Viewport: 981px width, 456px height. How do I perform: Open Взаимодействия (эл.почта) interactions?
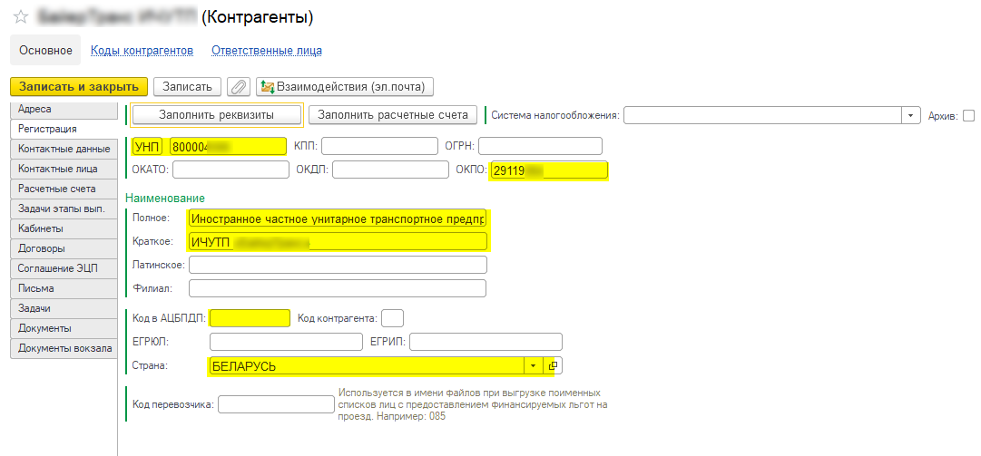345,87
